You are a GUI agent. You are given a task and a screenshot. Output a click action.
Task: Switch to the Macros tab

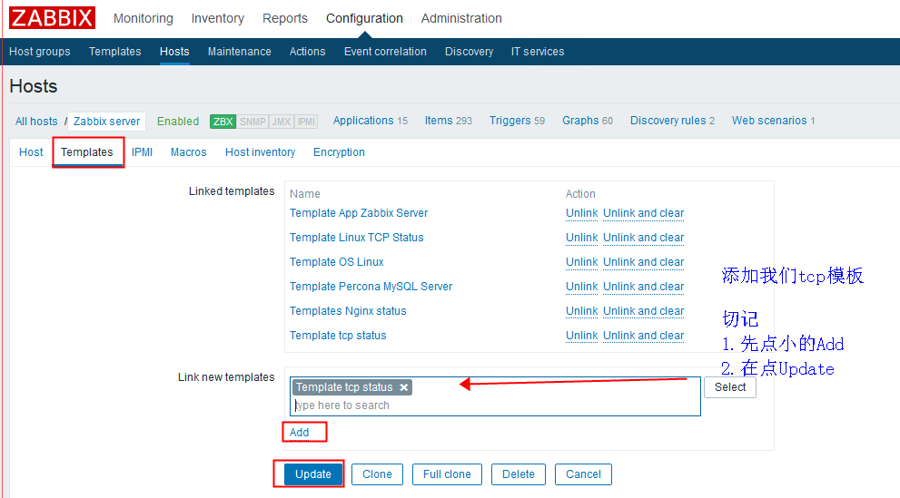pyautogui.click(x=188, y=152)
